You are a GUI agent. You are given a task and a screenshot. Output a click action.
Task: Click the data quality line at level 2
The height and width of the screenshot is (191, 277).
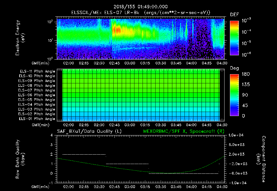tap(84, 154)
